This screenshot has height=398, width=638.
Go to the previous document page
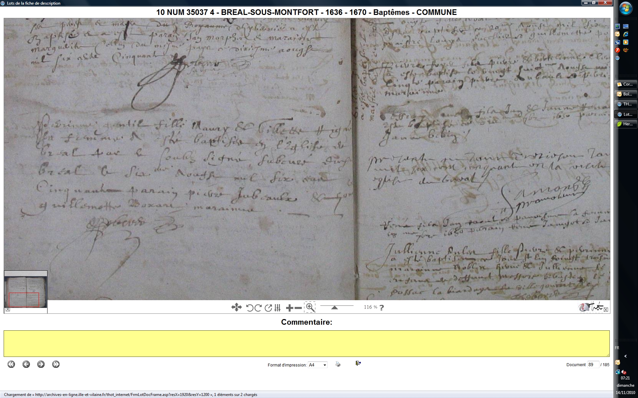click(26, 364)
